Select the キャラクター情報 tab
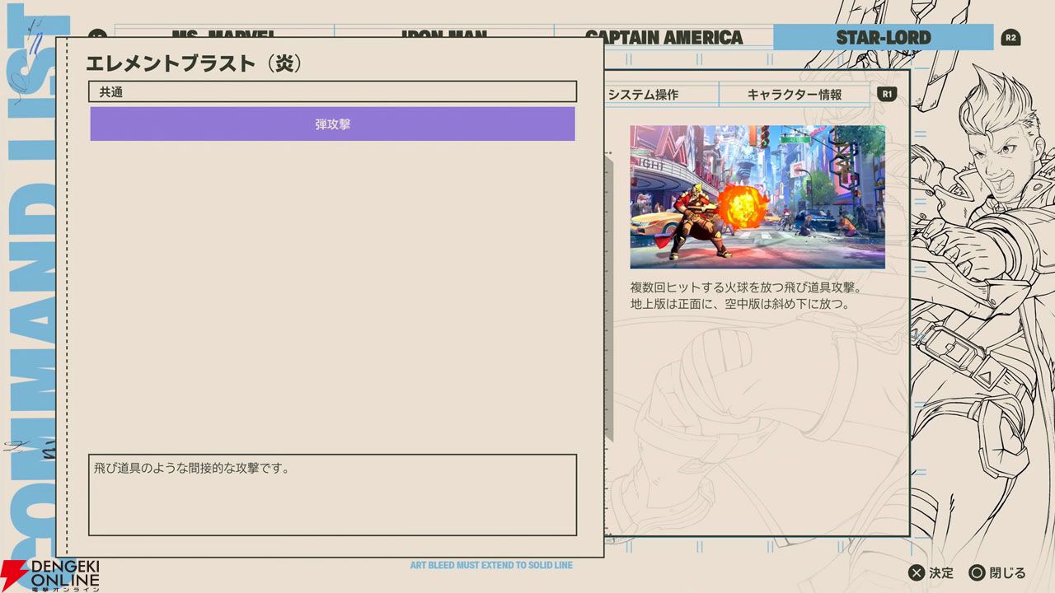The image size is (1055, 593). [794, 95]
